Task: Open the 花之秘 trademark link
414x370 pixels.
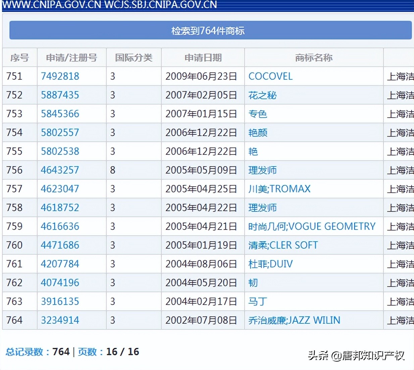Action: click(x=262, y=95)
